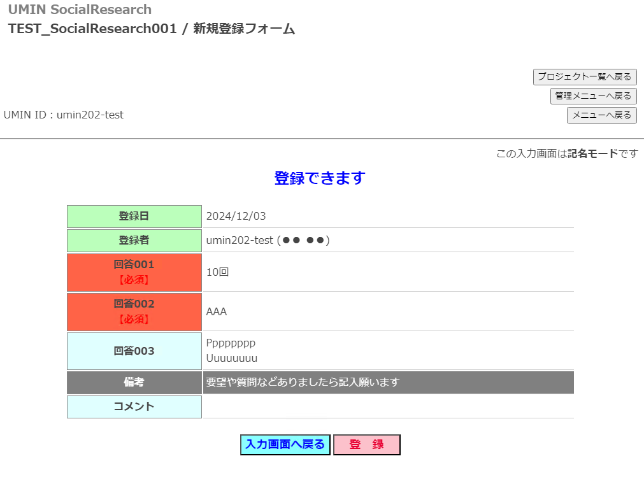Click the 10回 answer value
Viewport: 644px width, 484px height.
(x=217, y=272)
